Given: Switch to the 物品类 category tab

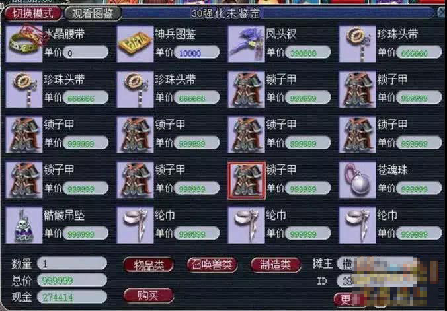Looking at the screenshot, I should [x=149, y=265].
